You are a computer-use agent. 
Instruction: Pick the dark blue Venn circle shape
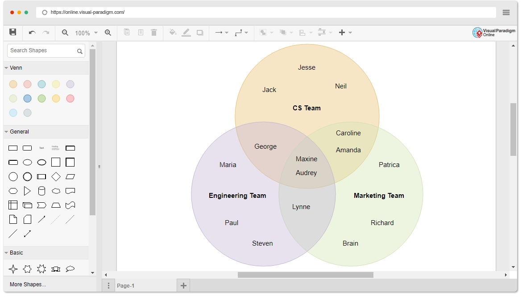point(27,98)
